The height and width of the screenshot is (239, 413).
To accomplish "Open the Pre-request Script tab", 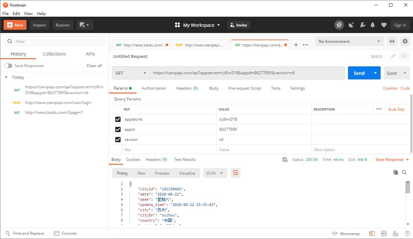I will pyautogui.click(x=245, y=88).
